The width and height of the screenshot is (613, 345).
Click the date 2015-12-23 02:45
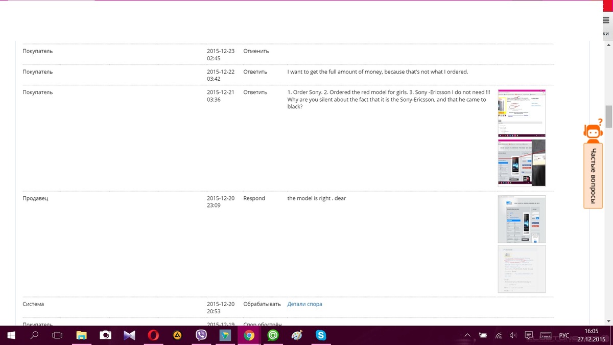tap(221, 55)
